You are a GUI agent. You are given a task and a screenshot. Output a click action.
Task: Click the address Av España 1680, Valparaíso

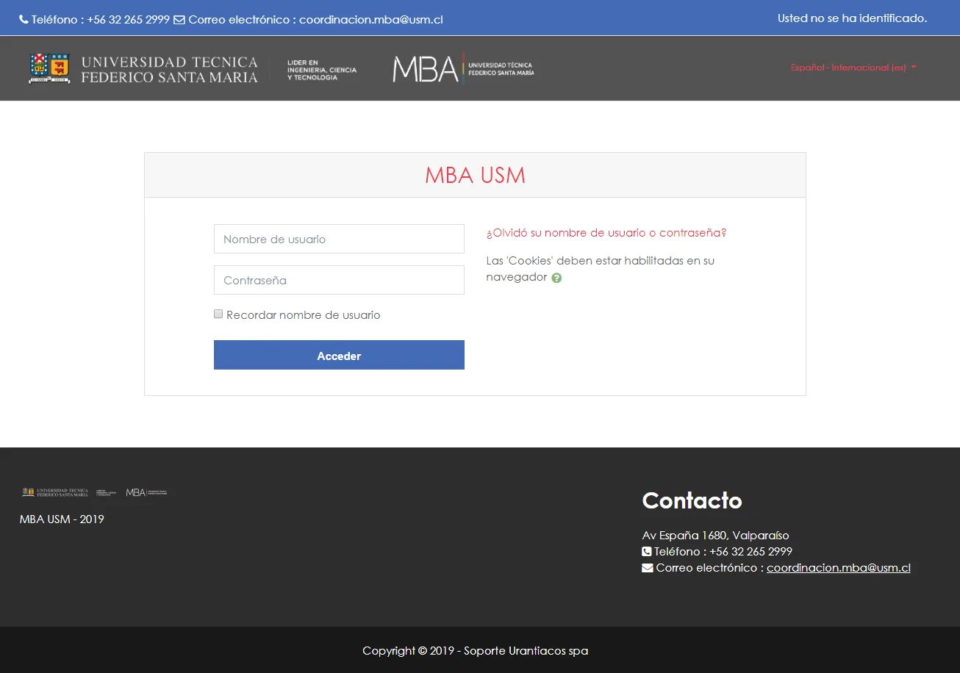pos(715,535)
